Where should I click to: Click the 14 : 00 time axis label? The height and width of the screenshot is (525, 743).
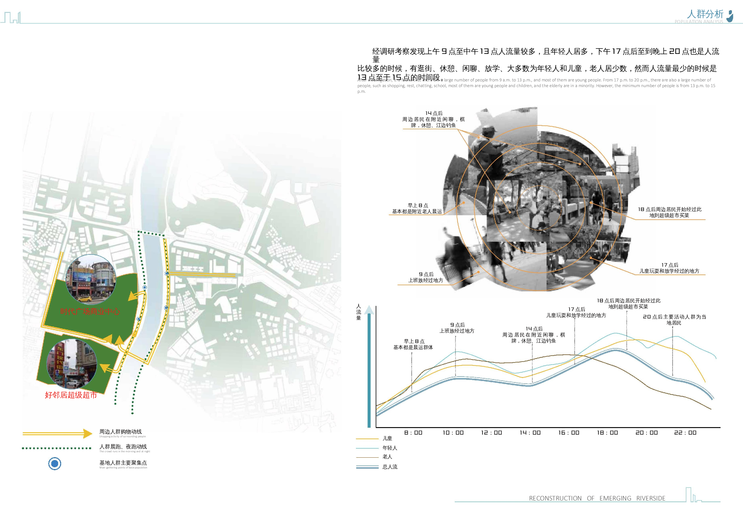point(530,433)
